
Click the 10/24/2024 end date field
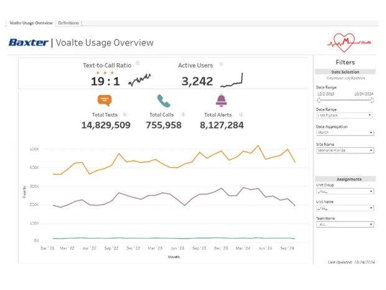pyautogui.click(x=364, y=94)
